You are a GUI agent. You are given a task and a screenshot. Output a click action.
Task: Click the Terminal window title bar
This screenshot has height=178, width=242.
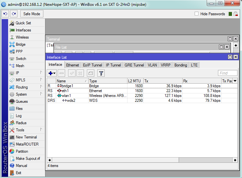pyautogui.click(x=136, y=39)
